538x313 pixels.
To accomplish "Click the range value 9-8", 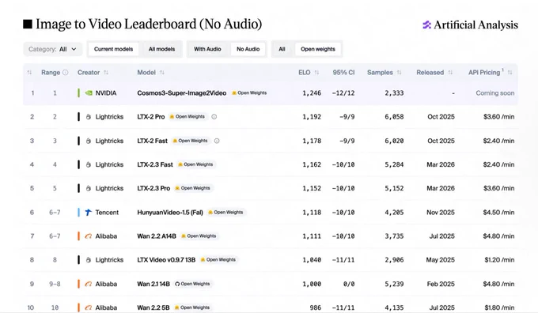I will click(x=55, y=284).
